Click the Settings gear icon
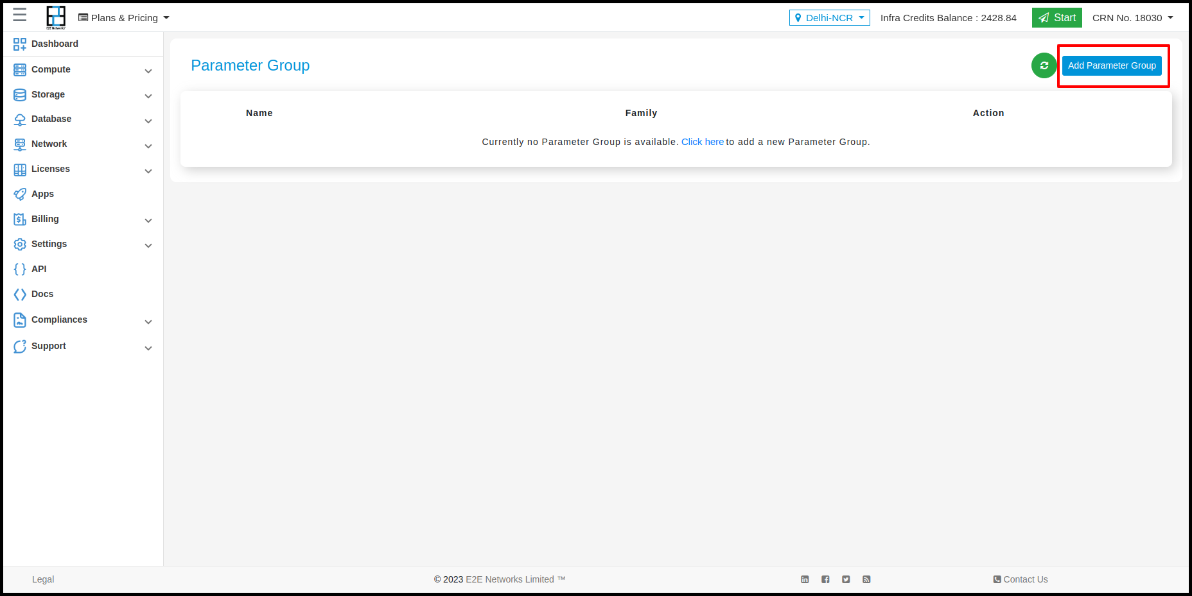This screenshot has width=1192, height=596. coord(20,244)
